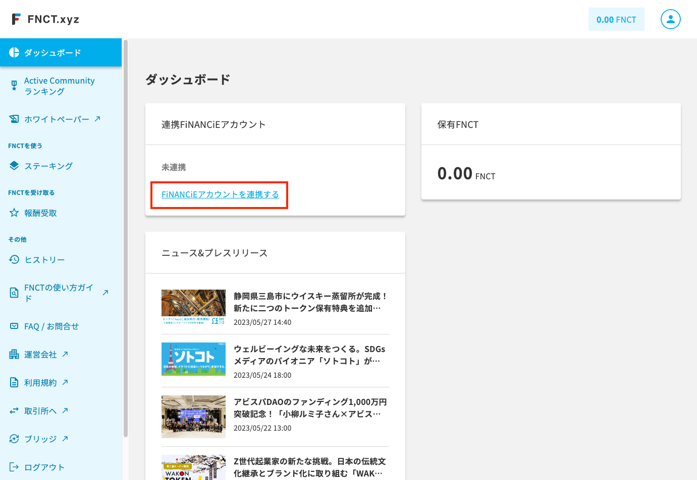Select the ダッシュボード sidebar item
The image size is (697, 480).
point(61,52)
